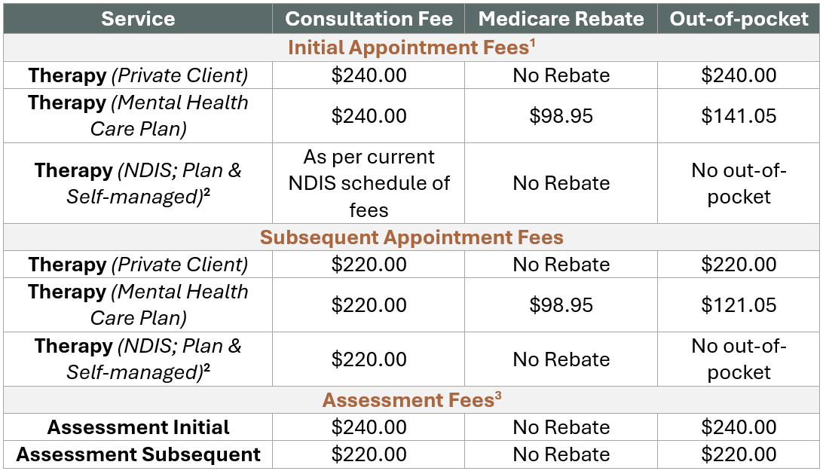Click the Consultation Fee column header
Image resolution: width=823 pixels, height=471 pixels.
click(x=369, y=19)
